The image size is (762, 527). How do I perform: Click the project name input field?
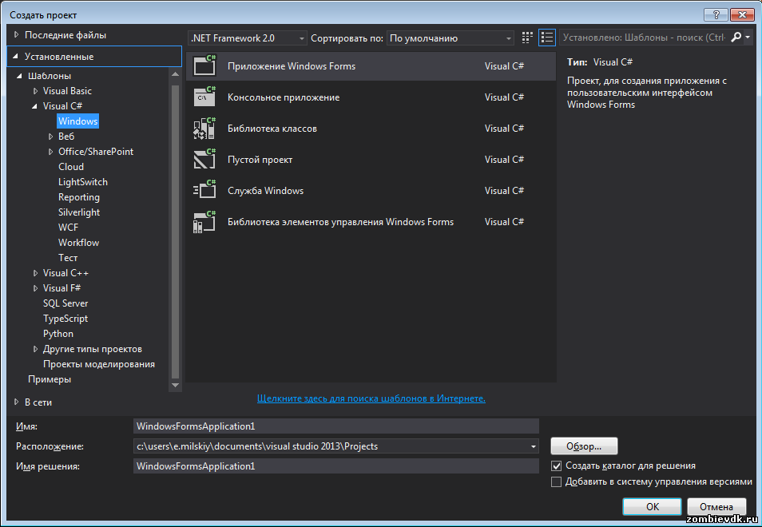pyautogui.click(x=336, y=426)
